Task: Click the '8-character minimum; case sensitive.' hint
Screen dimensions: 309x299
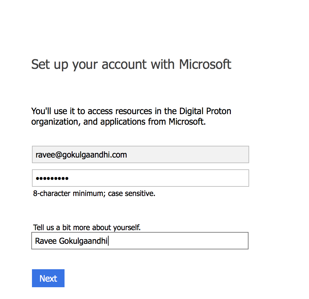Action: 94,194
